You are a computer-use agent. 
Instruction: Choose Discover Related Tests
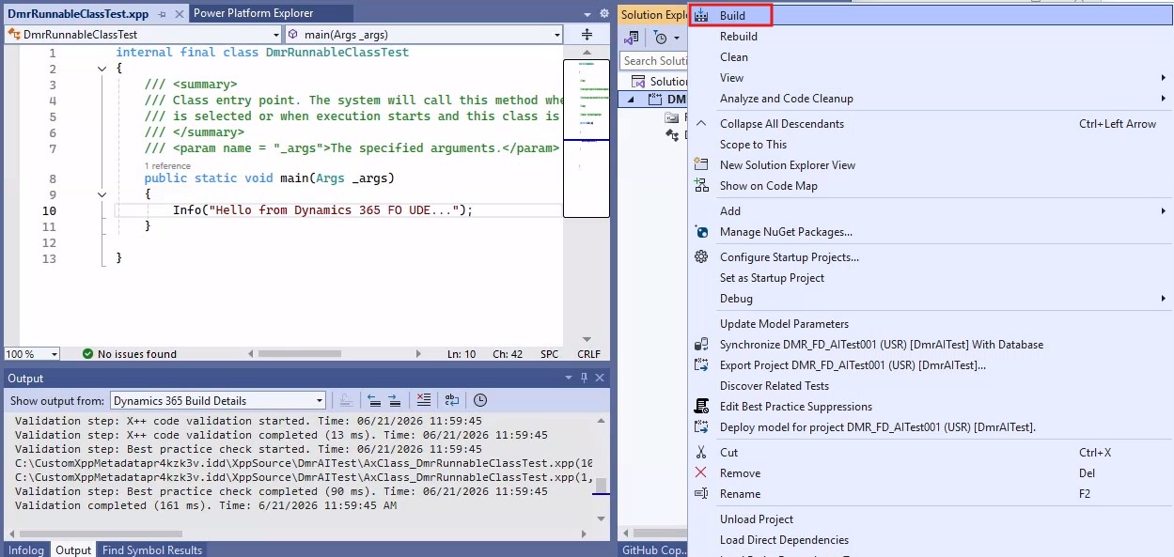click(x=931, y=385)
